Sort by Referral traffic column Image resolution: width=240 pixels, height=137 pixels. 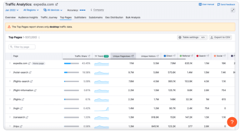pos(186,56)
